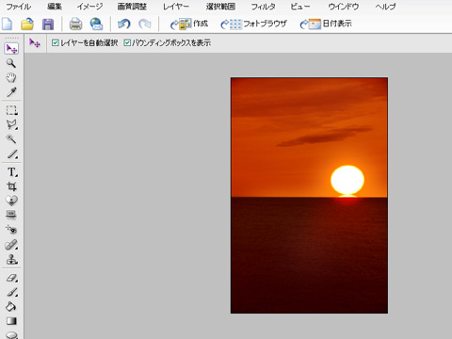
Task: Click the sunset photo on canvas
Action: click(309, 195)
